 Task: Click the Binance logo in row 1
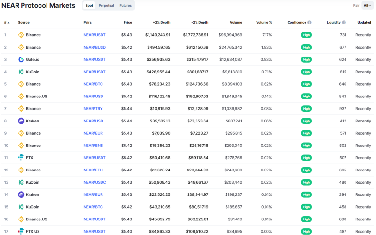(21, 35)
